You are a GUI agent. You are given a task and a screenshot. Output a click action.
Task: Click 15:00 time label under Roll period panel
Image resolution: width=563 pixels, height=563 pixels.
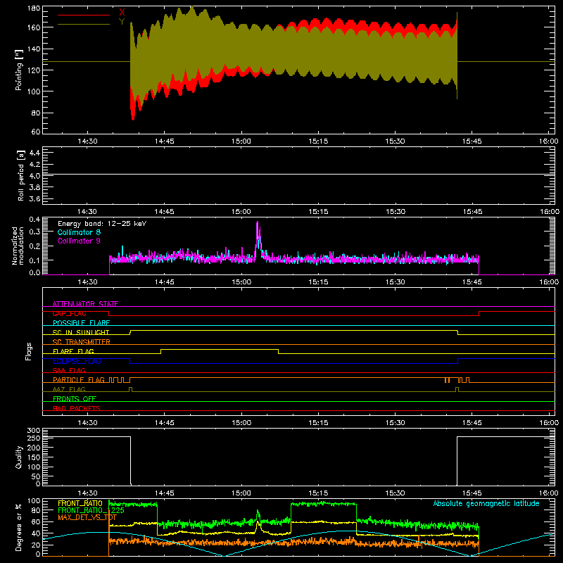pos(241,212)
